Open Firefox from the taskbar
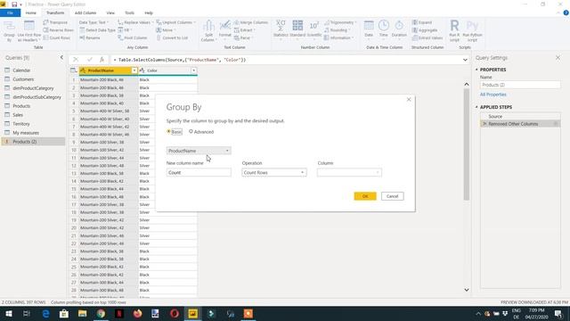The height and width of the screenshot is (321, 570). click(x=137, y=313)
